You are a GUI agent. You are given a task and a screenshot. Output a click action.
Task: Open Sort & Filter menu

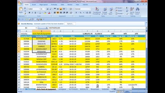click(x=132, y=11)
